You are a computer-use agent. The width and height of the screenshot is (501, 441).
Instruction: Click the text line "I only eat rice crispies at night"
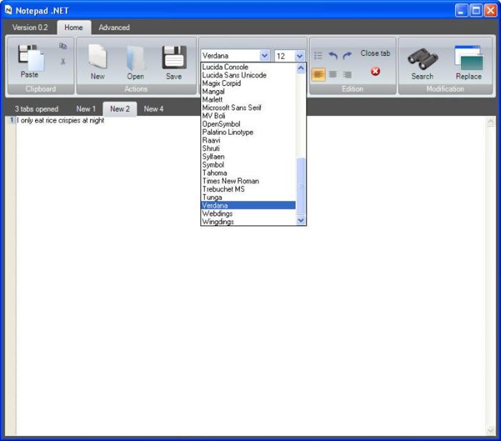coord(61,120)
